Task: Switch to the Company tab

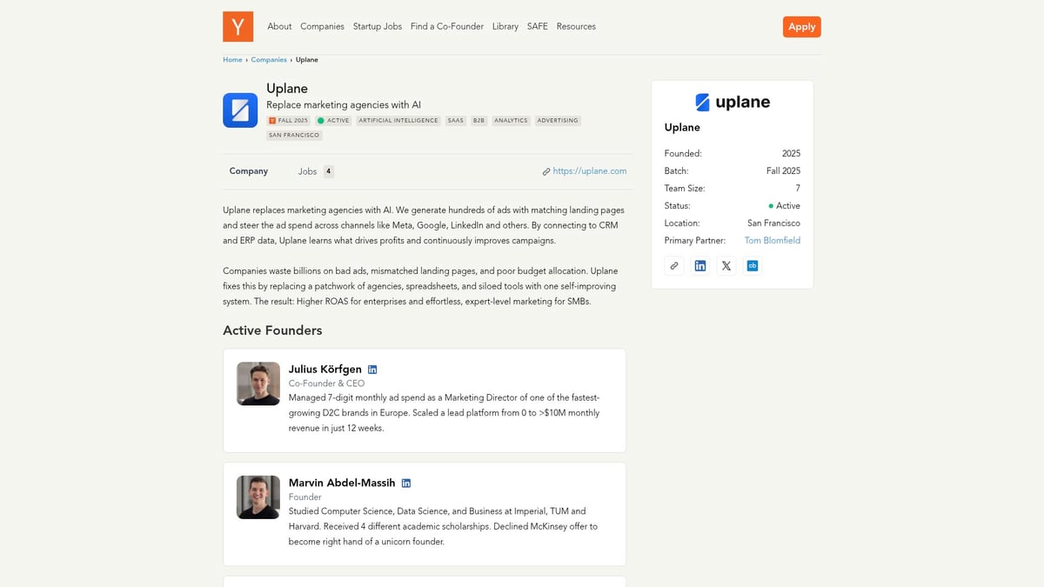Action: [248, 171]
